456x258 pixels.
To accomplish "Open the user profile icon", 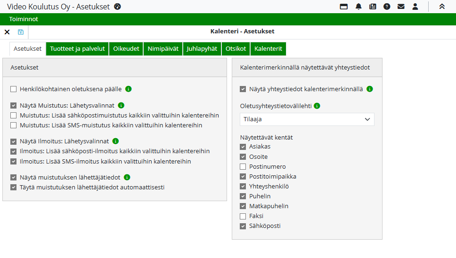I will pos(415,7).
